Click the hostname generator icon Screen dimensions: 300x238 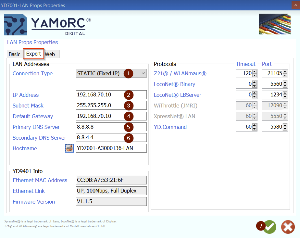pyautogui.click(x=69, y=148)
